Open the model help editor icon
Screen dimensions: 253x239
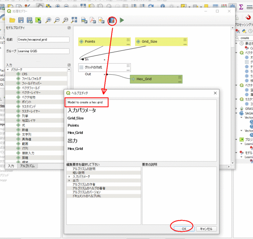coord(112,21)
